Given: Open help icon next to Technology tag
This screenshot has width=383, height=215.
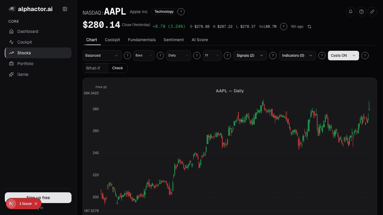Looking at the screenshot, I should tap(181, 12).
